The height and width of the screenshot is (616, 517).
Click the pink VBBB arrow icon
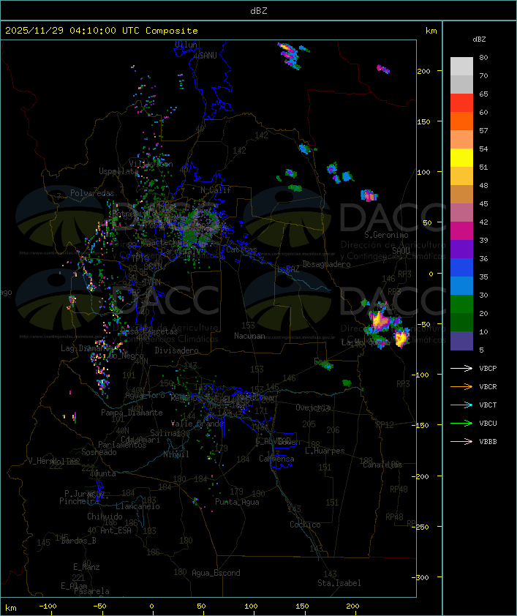(461, 442)
